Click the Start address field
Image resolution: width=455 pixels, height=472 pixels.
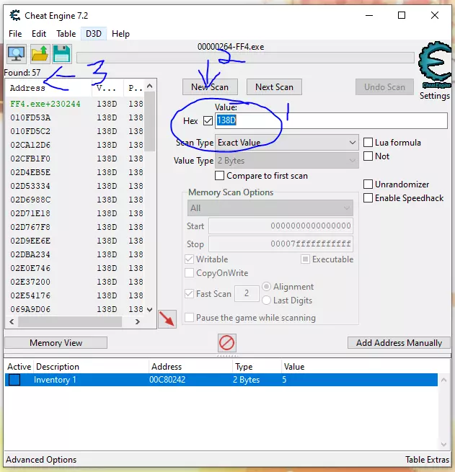[x=280, y=226]
